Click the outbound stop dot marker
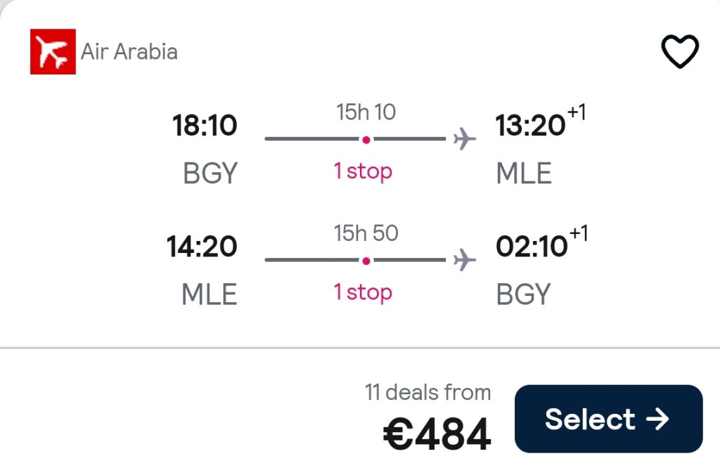Image resolution: width=720 pixels, height=475 pixels. [x=366, y=140]
